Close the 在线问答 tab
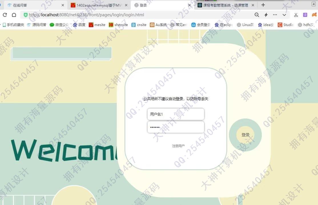 [63, 5]
